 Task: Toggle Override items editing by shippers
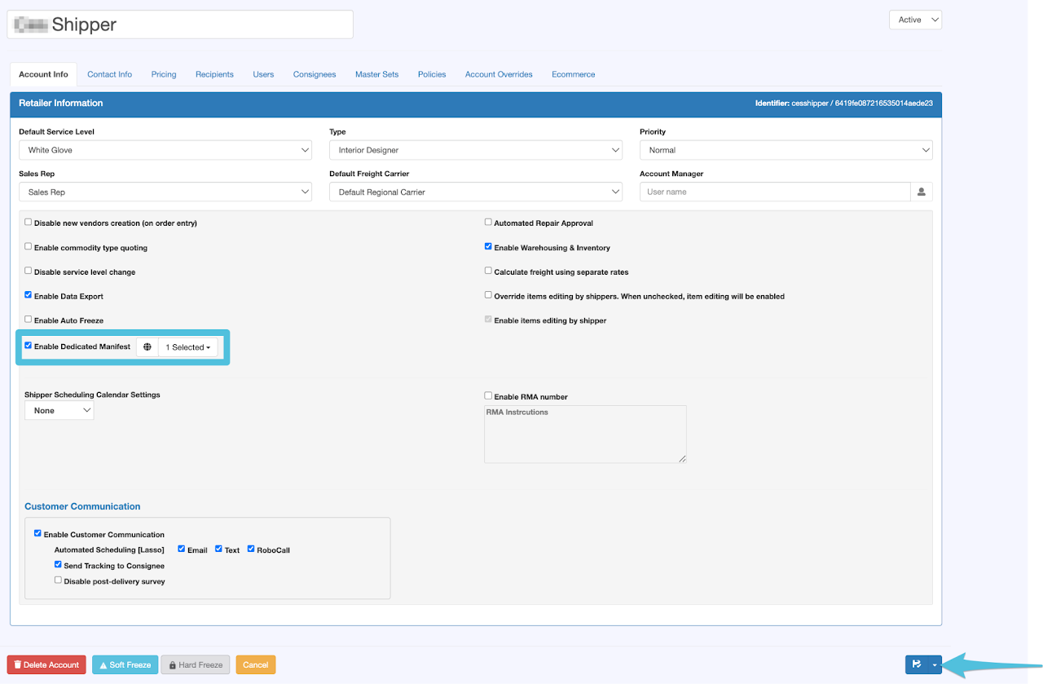(x=488, y=295)
